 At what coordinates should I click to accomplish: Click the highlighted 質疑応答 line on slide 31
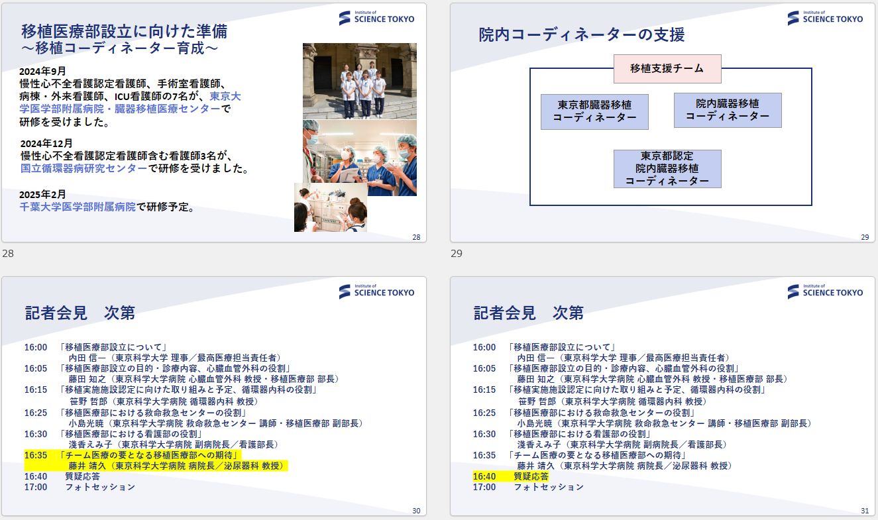(510, 476)
